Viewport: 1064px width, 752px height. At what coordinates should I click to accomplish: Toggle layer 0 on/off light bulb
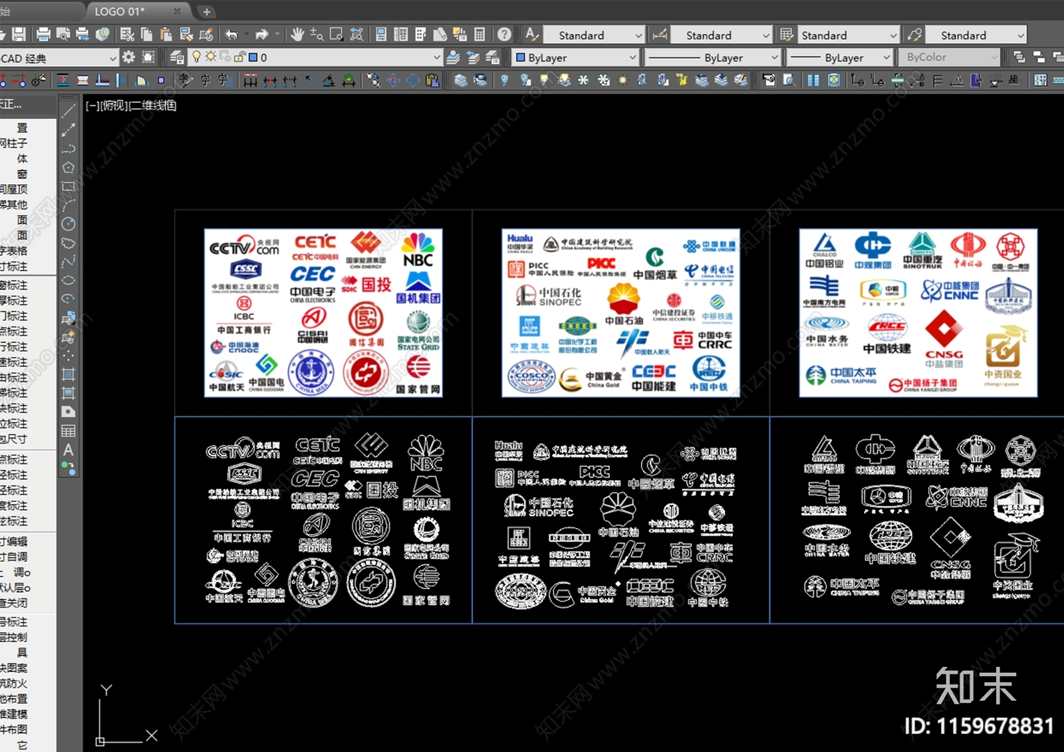(196, 57)
